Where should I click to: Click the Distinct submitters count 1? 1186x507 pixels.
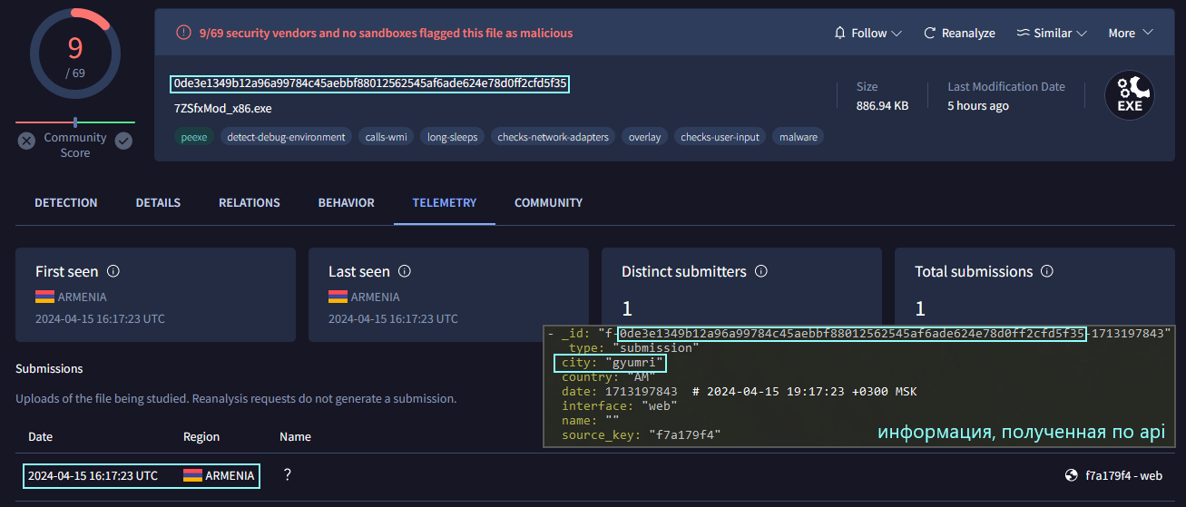tap(626, 308)
